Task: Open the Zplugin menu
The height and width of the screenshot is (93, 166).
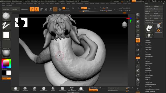Action: point(119,4)
